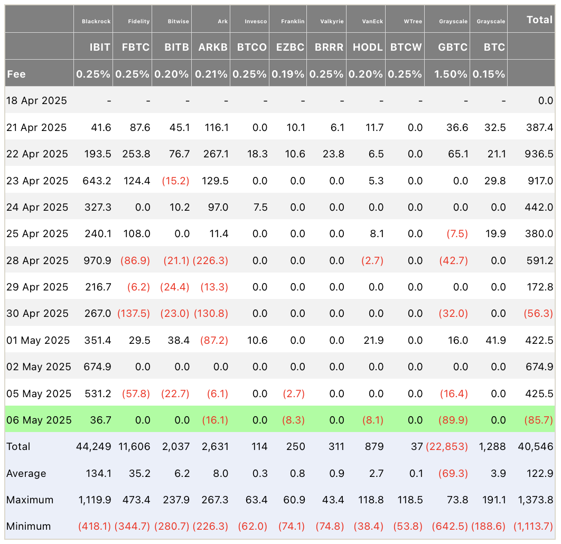Select the GBTC ticker header cell
The height and width of the screenshot is (544, 561).
tap(453, 47)
